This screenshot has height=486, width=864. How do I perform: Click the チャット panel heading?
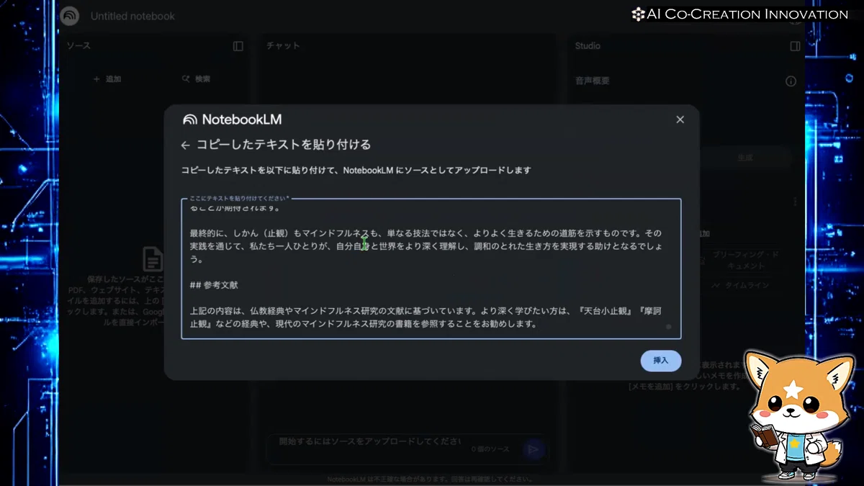tap(283, 46)
